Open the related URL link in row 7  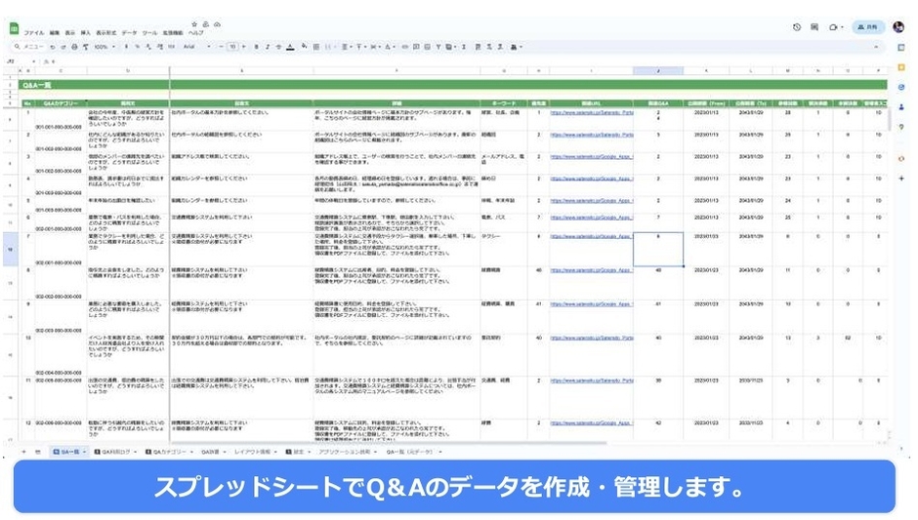click(x=591, y=236)
